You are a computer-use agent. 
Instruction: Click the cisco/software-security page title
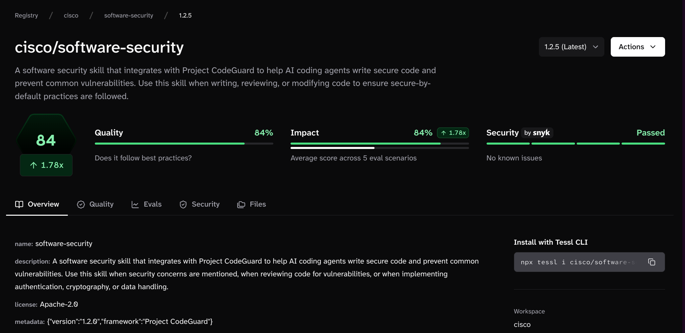coord(99,47)
